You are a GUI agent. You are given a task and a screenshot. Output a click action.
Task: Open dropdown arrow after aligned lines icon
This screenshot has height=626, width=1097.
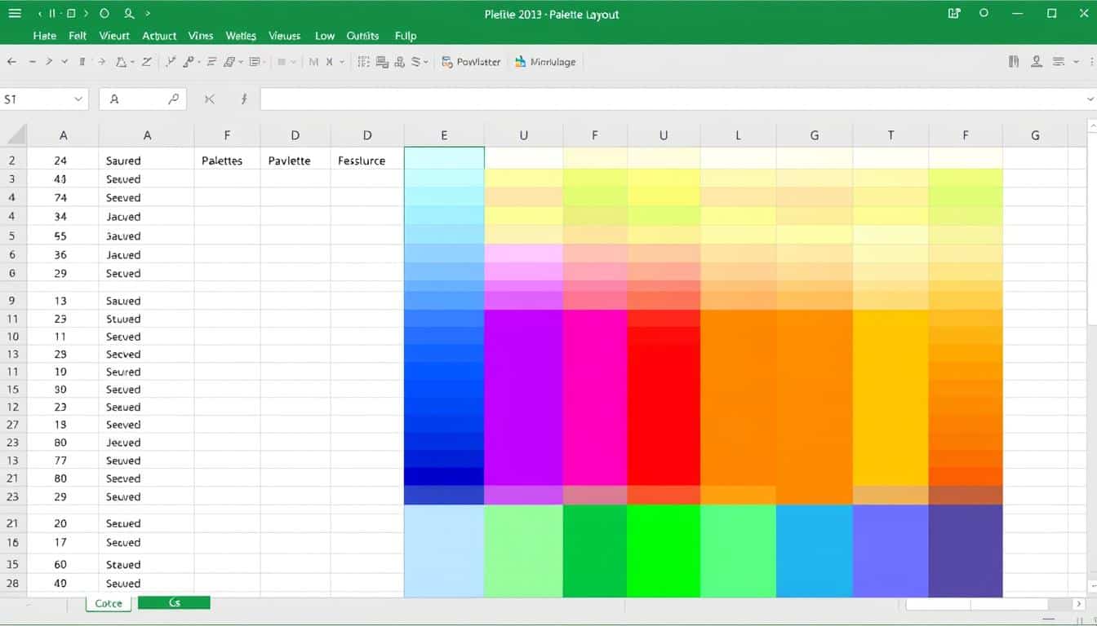click(x=1076, y=62)
